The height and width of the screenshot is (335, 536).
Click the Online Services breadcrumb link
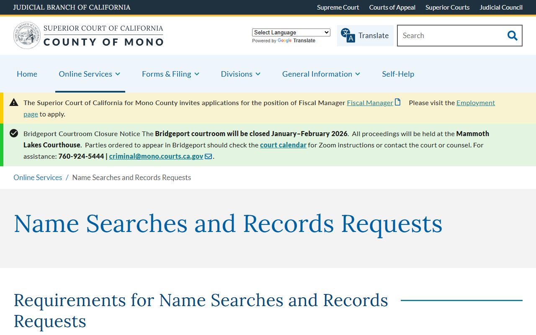pyautogui.click(x=38, y=178)
